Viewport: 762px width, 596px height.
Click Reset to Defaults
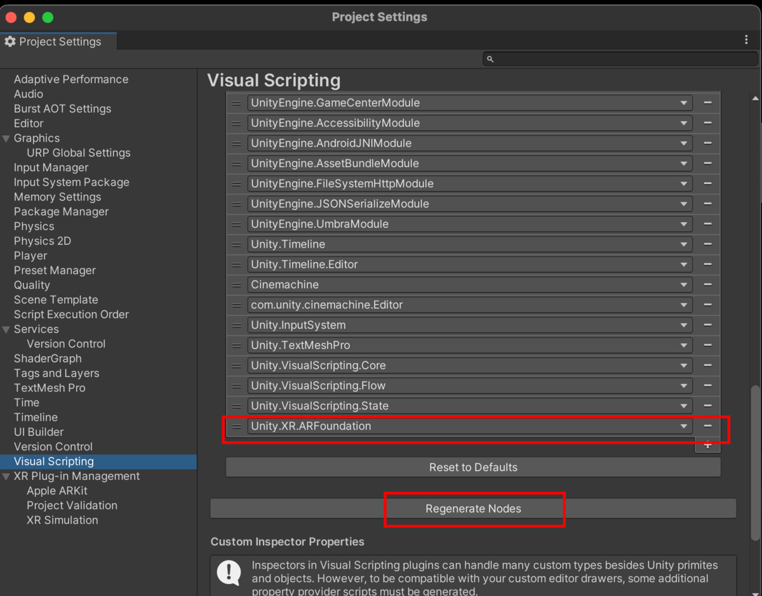point(473,467)
